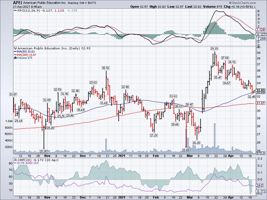
Task: Click the 'American Public Education Inc. (Daily) 32.93' legend
Action: point(54,48)
